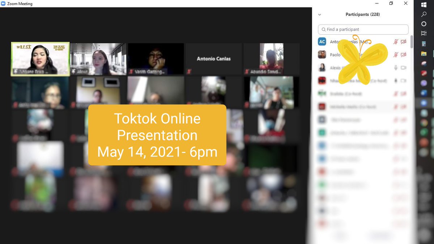Screen dimensions: 434x244
Task: Click the participants list scrollbar thumb
Action: point(412,42)
